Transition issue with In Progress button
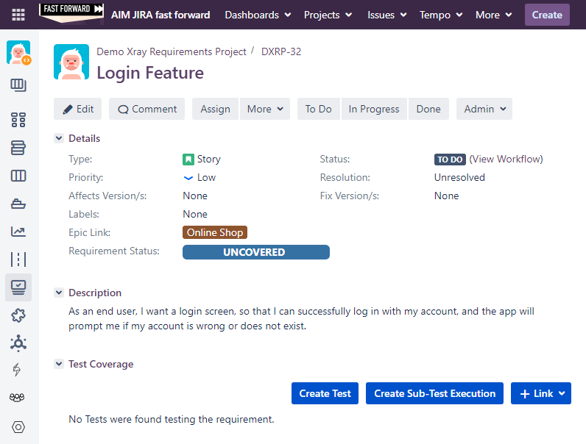This screenshot has width=586, height=444. click(374, 109)
